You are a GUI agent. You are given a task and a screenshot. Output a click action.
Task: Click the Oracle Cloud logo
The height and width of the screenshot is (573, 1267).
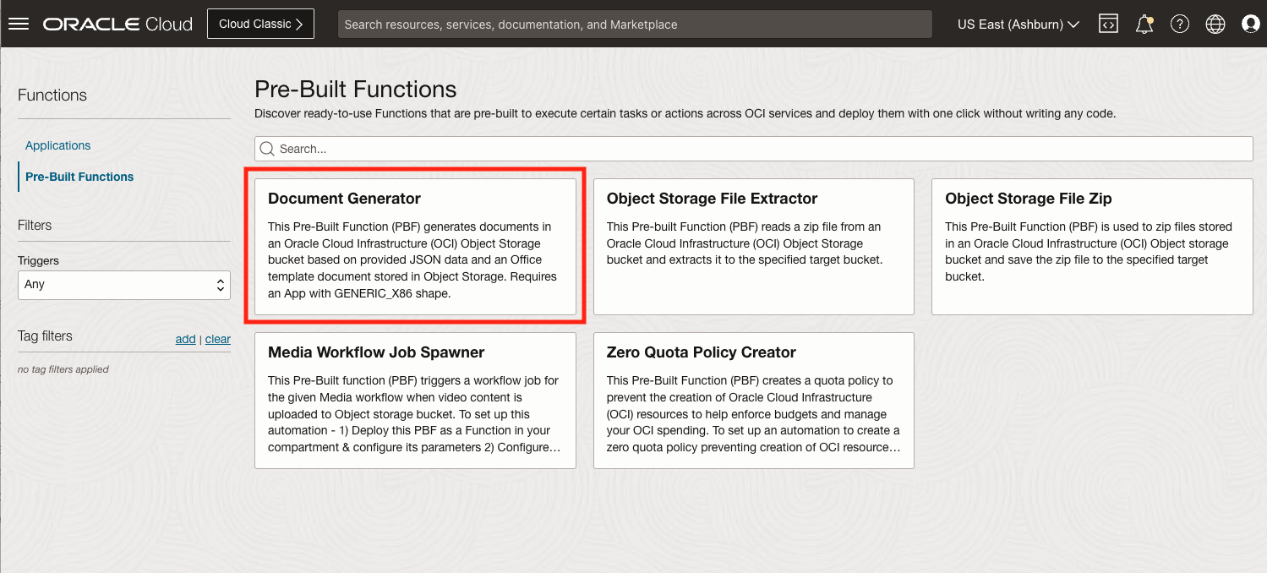tap(117, 23)
